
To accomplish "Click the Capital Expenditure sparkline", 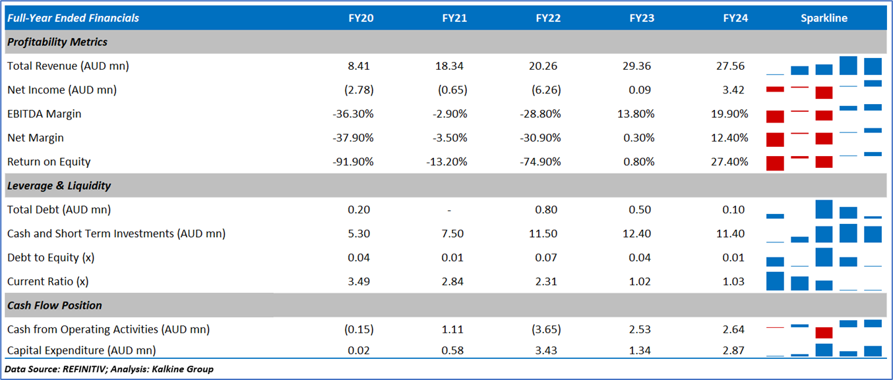I will click(824, 350).
